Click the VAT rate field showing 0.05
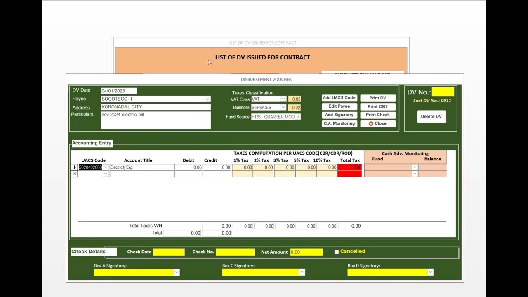Screen dimensions: 528x297 [x=295, y=99]
